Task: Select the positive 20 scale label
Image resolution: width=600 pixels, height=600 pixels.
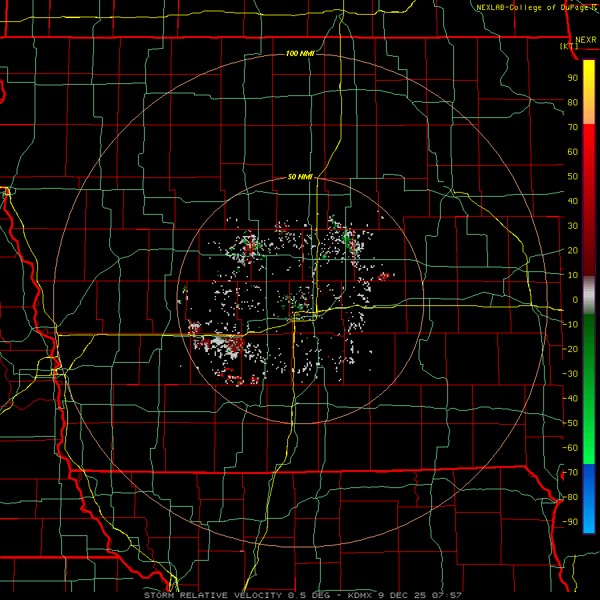Action: [573, 250]
